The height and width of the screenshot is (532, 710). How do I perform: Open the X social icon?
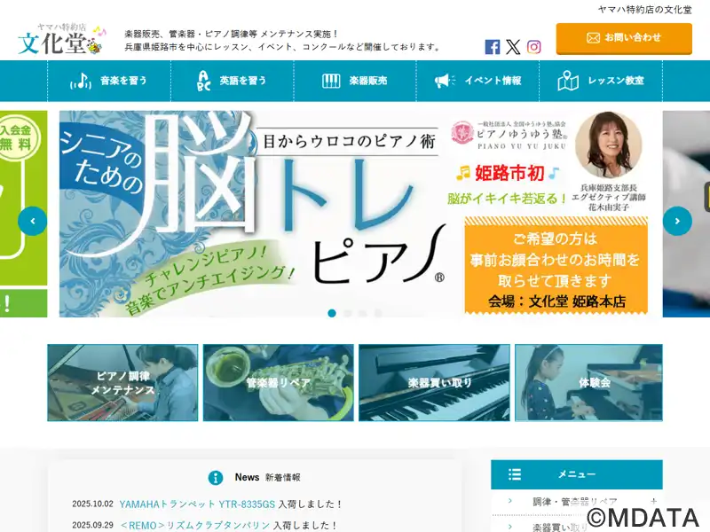(x=513, y=47)
